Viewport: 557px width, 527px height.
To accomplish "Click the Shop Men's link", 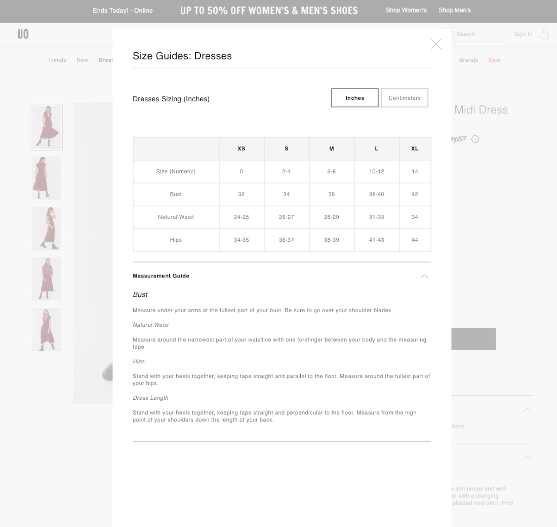I will click(x=454, y=10).
